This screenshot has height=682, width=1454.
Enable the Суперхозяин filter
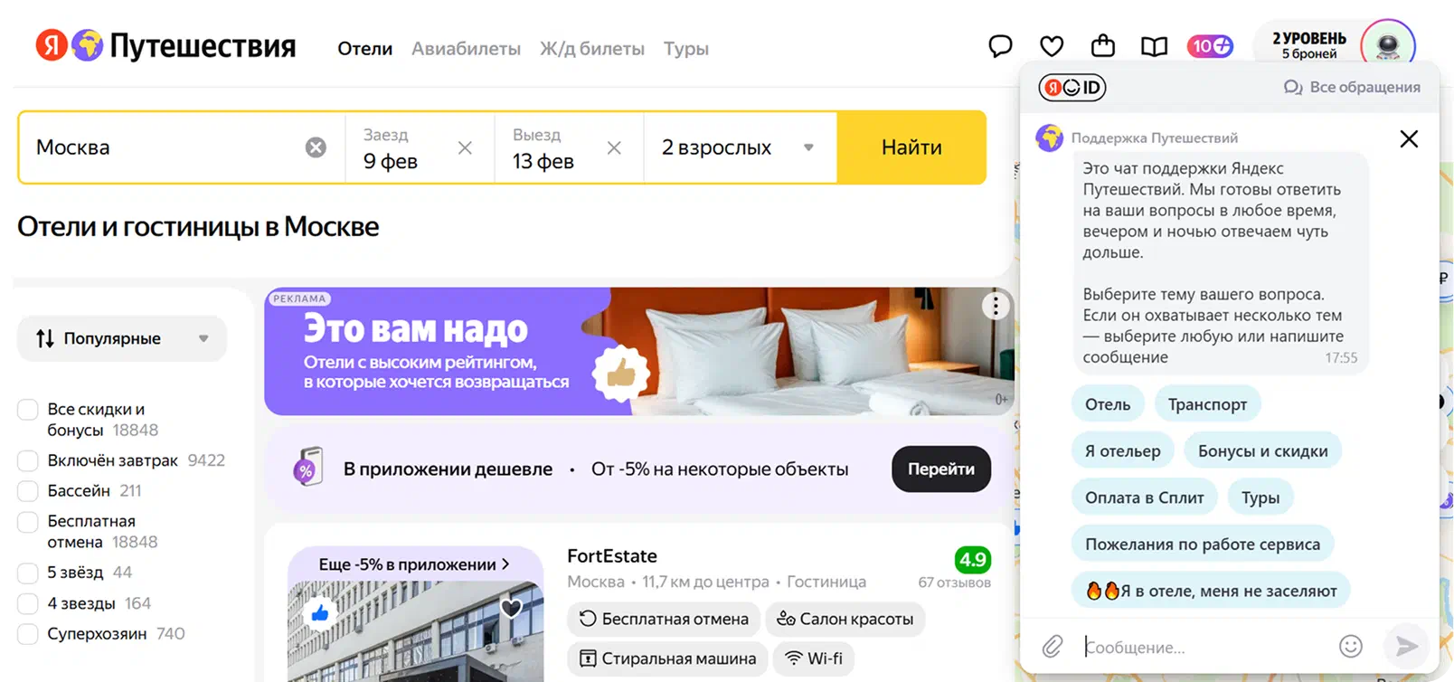click(x=28, y=634)
